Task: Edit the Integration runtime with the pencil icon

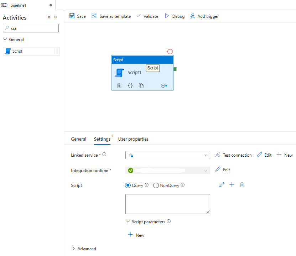Action: tap(222, 169)
